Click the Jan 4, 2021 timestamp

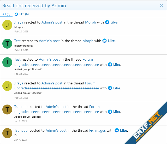20,140
